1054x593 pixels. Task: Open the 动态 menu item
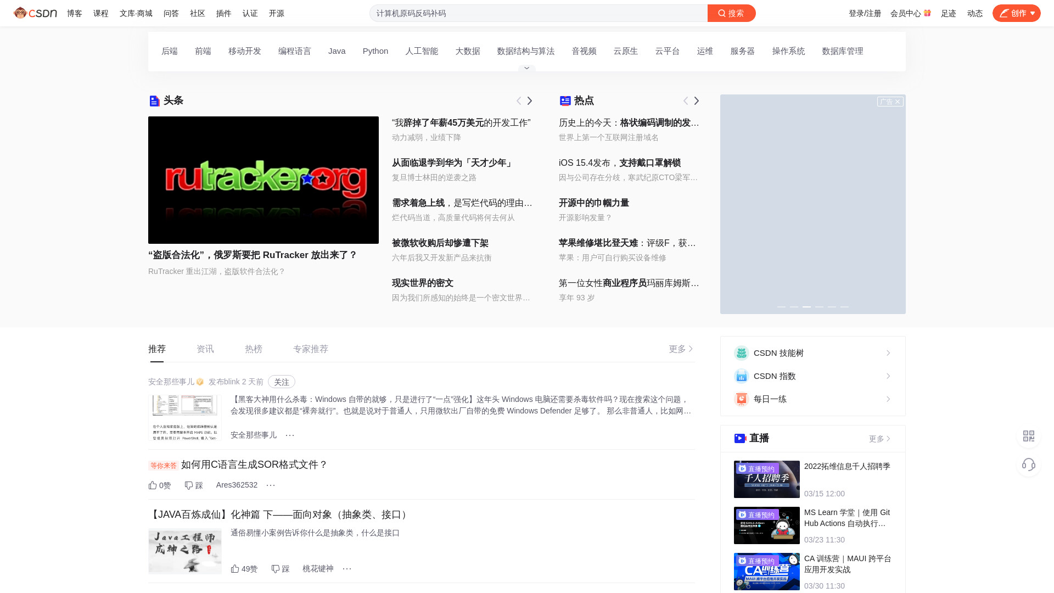(x=974, y=13)
